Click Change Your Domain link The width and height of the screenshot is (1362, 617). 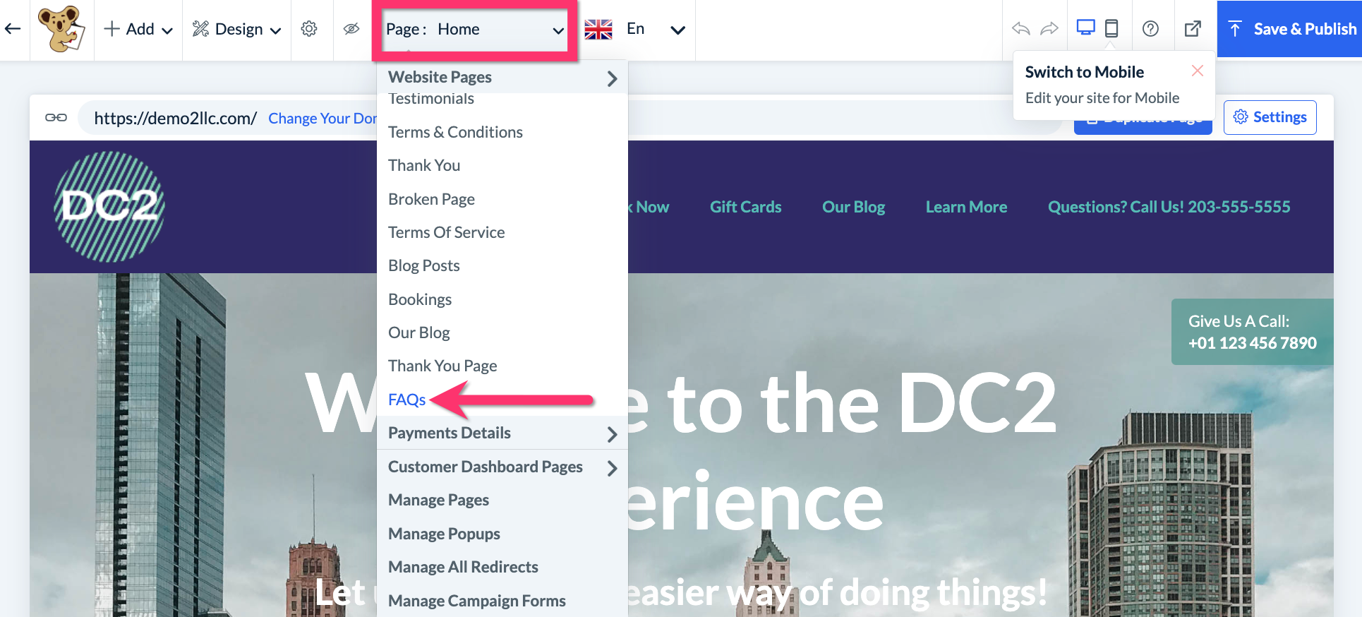click(323, 119)
